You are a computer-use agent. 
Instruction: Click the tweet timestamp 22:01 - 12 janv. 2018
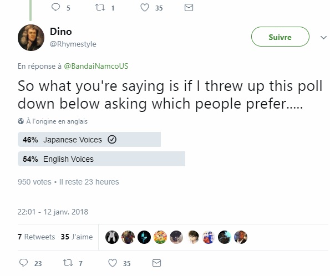pyautogui.click(x=53, y=212)
